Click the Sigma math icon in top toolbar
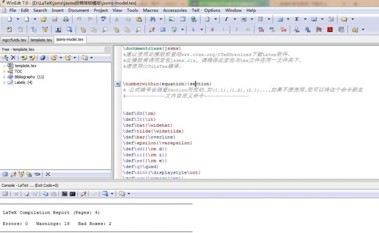 point(297,19)
